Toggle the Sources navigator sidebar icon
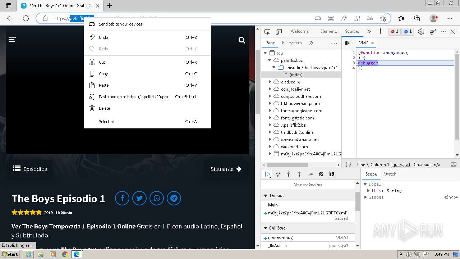Viewport: 460px width, 259px height. click(x=348, y=43)
